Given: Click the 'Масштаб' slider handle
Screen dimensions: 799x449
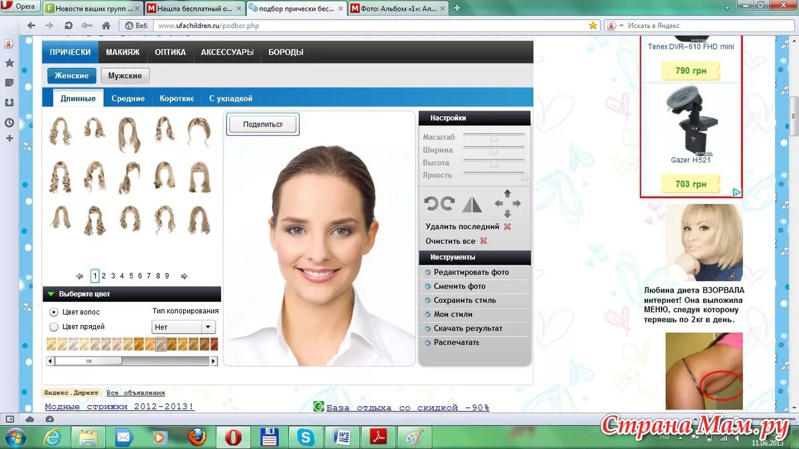Looking at the screenshot, I should pyautogui.click(x=493, y=137).
